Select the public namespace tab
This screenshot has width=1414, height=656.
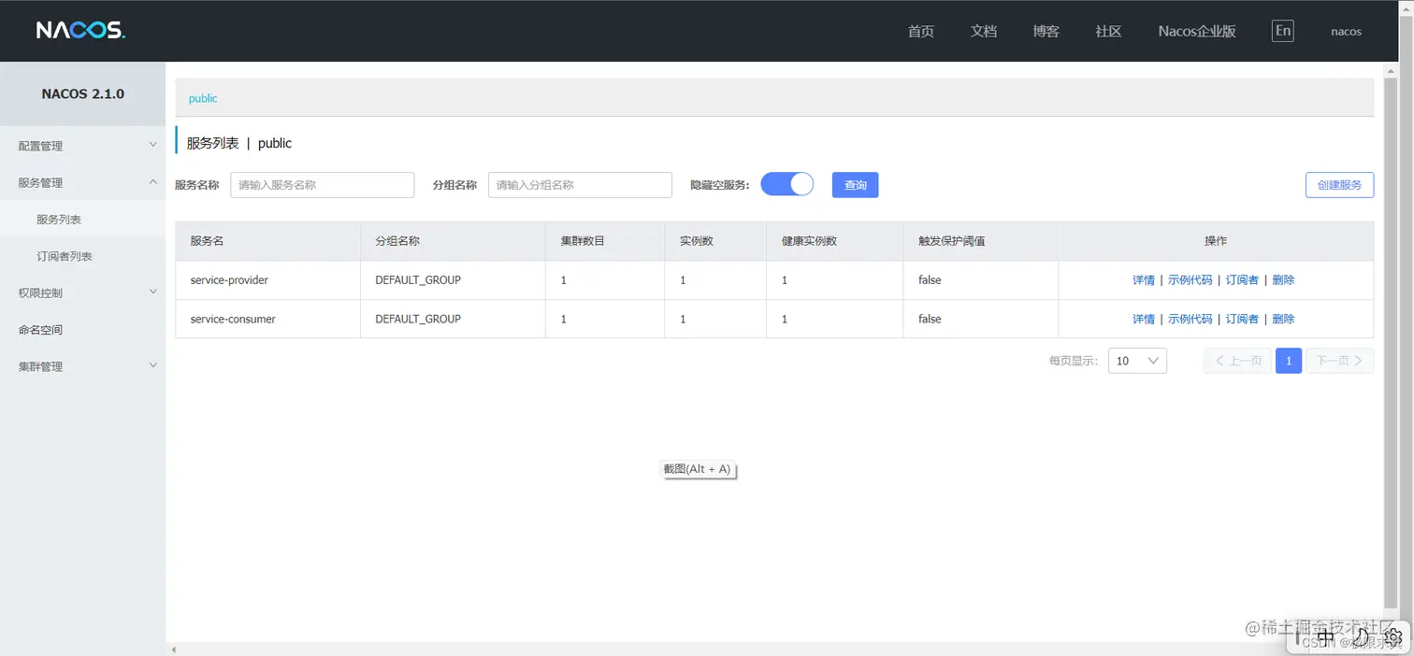203,98
